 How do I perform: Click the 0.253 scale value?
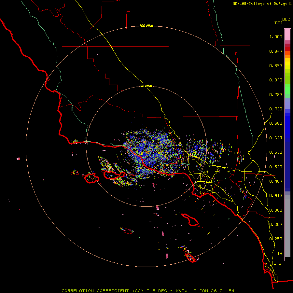[276, 239]
